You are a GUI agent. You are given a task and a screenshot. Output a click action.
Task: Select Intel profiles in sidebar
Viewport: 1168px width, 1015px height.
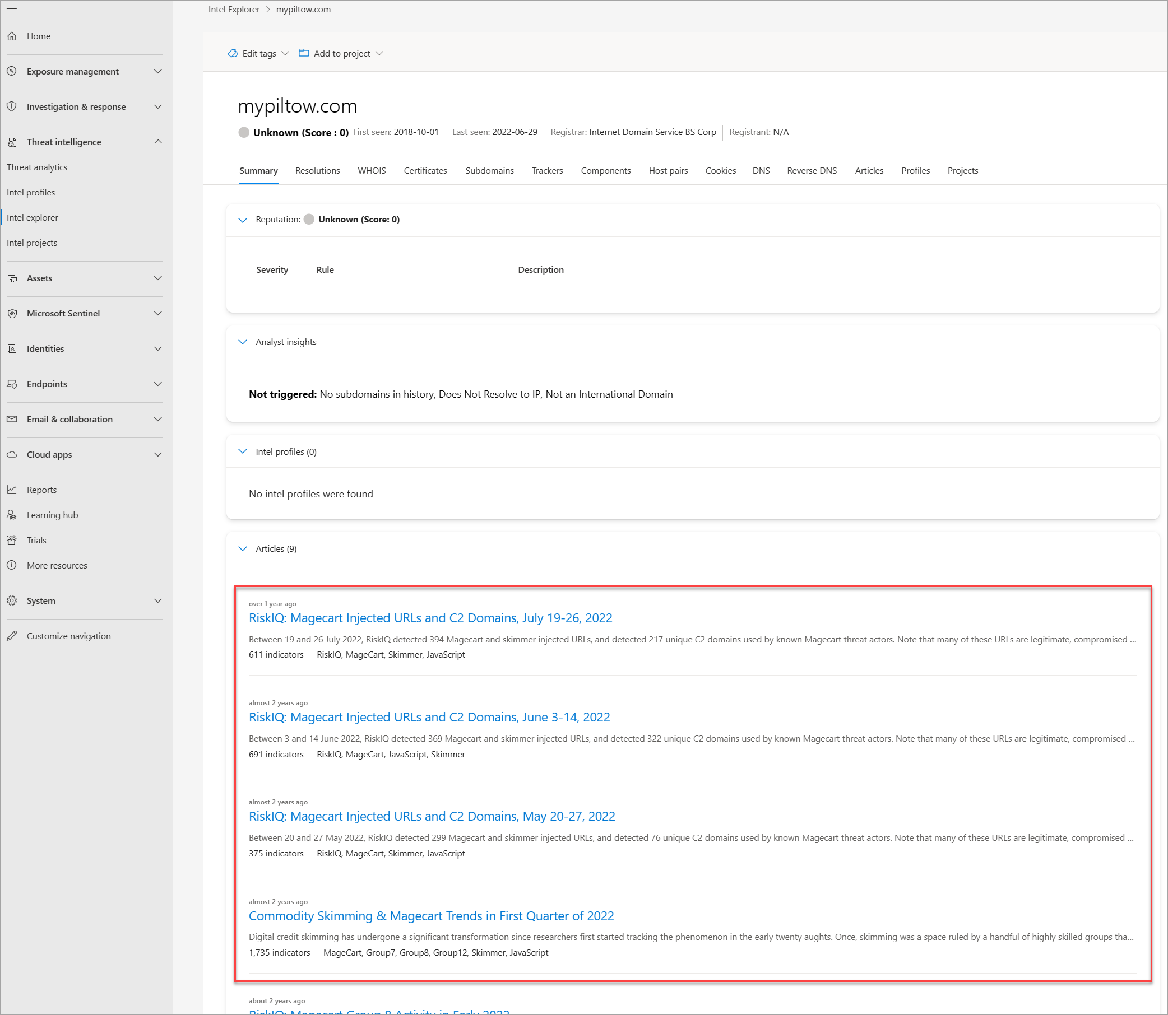tap(31, 193)
